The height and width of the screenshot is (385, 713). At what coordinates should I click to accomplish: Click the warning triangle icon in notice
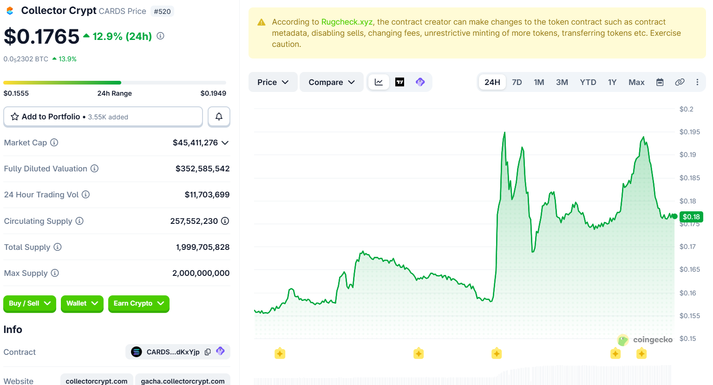(262, 22)
